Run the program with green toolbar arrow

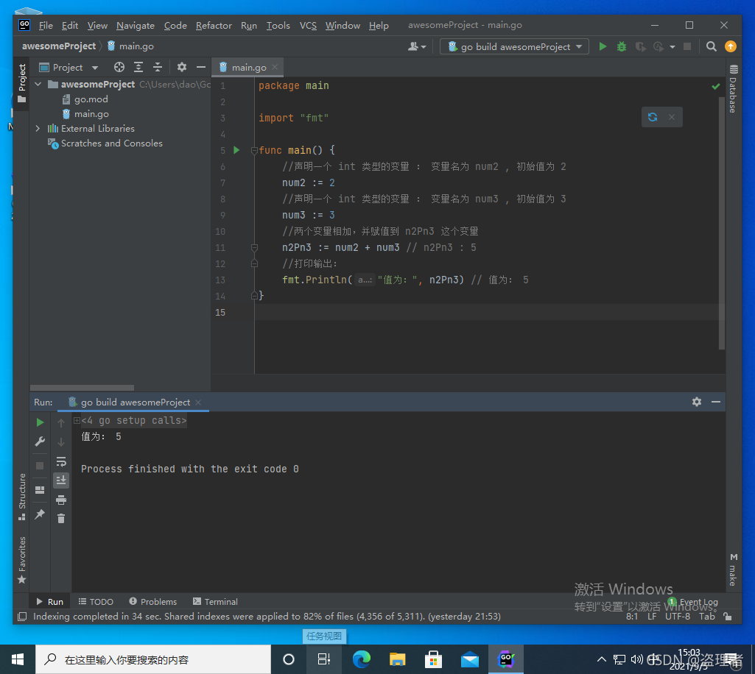603,46
